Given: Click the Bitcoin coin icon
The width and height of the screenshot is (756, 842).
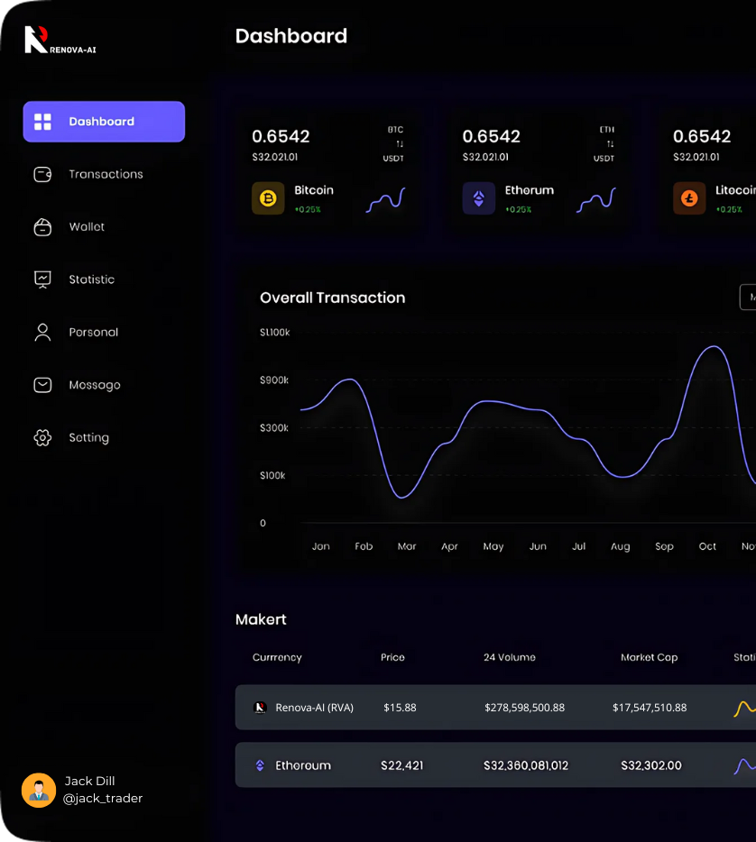Looking at the screenshot, I should 268,198.
